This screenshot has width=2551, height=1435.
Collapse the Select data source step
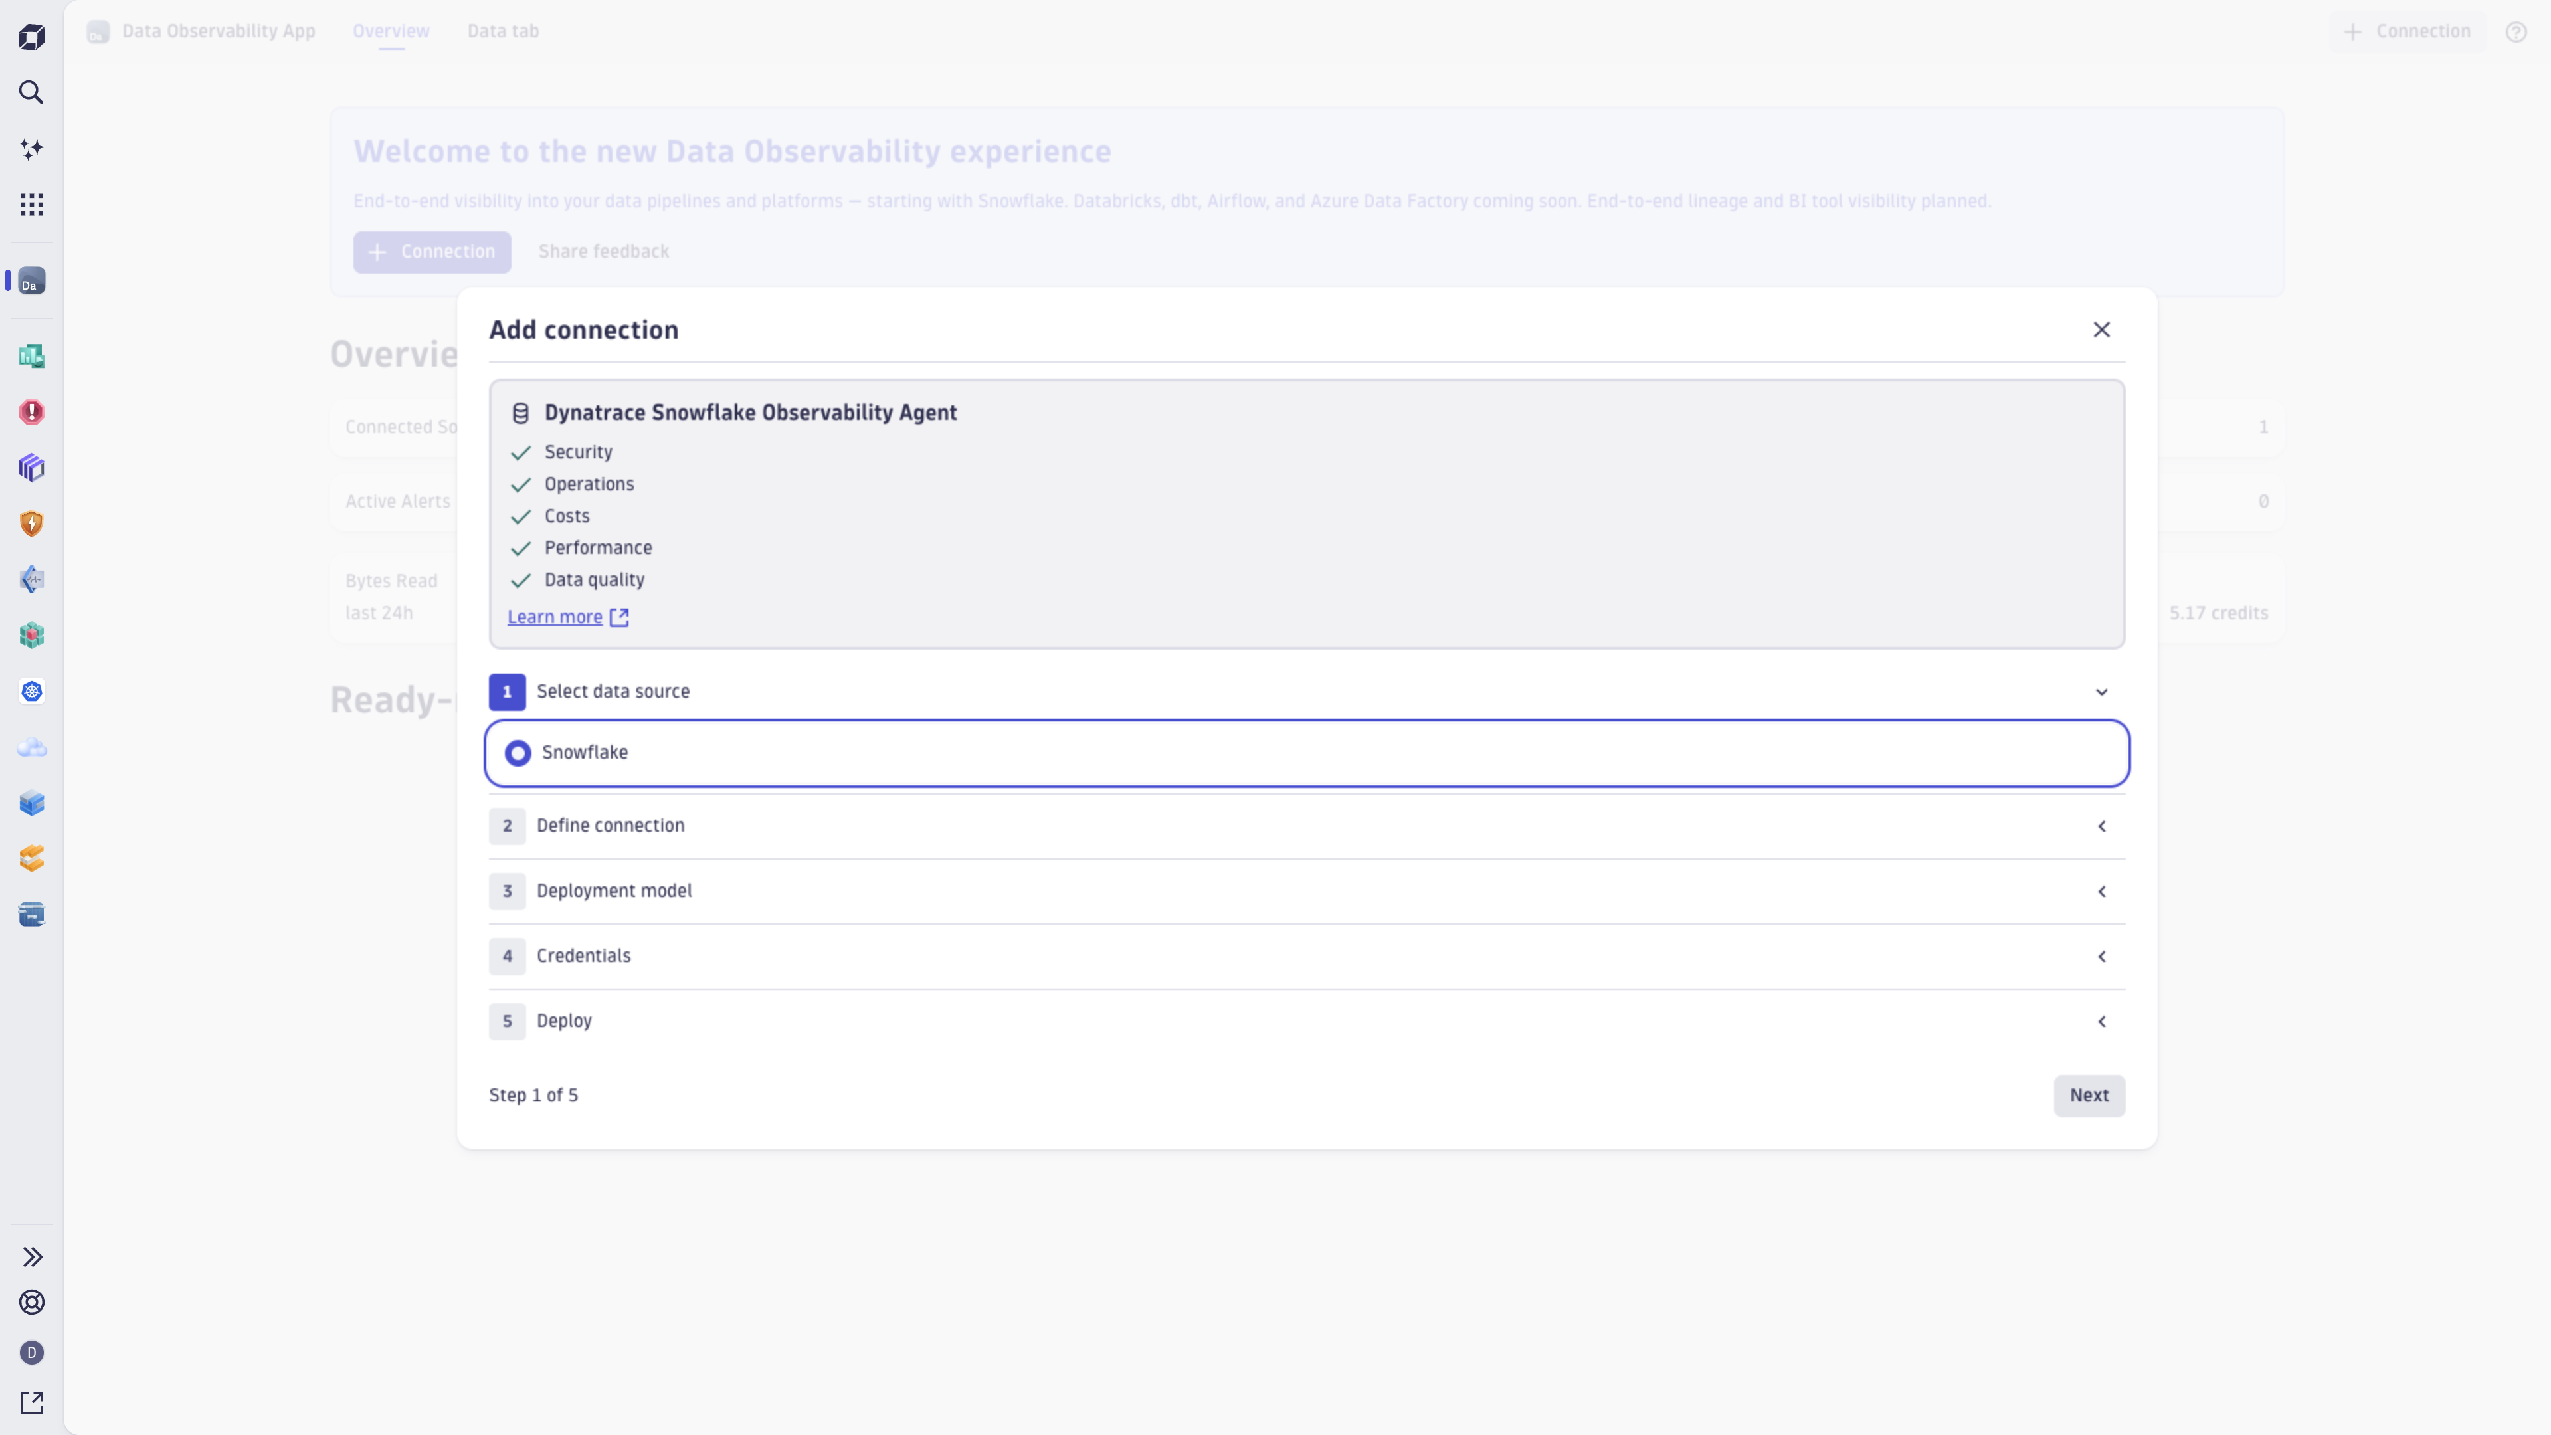[2101, 691]
